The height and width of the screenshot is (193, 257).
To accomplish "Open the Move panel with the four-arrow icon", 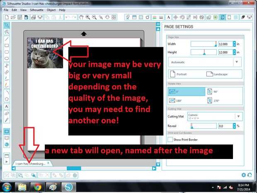I will (175, 17).
